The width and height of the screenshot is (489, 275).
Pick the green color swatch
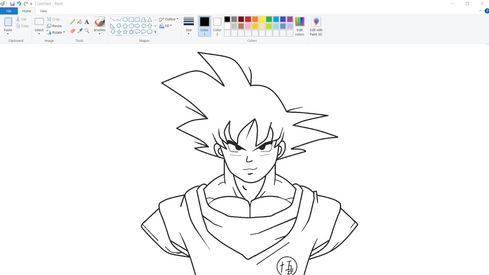click(269, 19)
